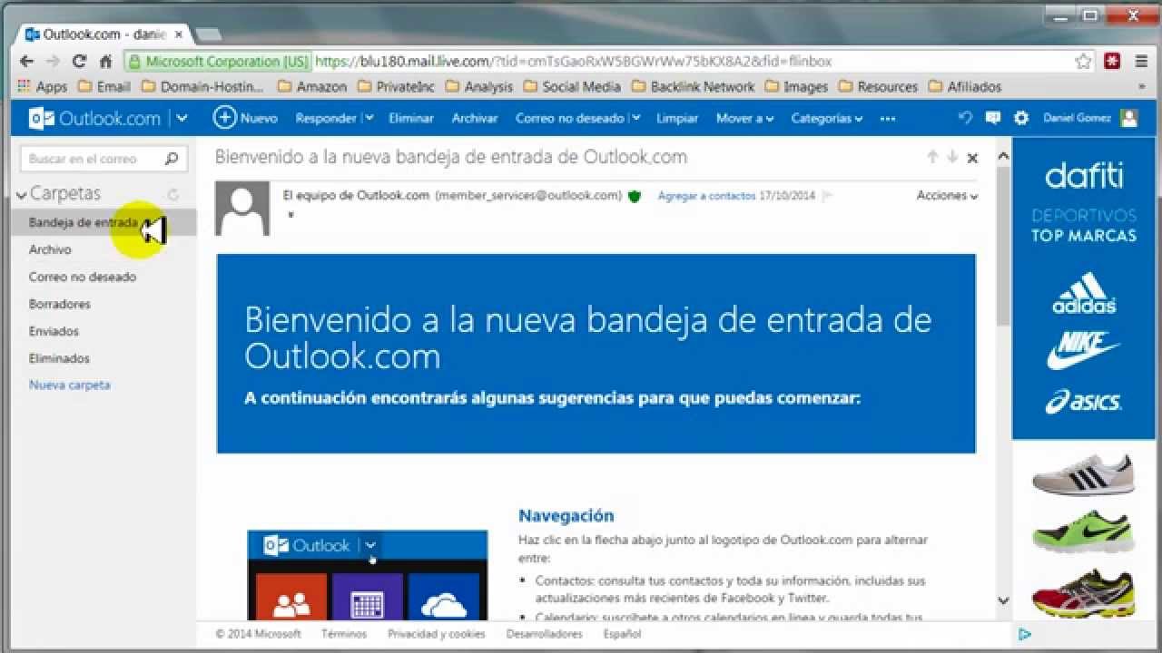This screenshot has height=653, width=1162.
Task: Click the AdChoices triangle icon
Action: (x=1024, y=634)
